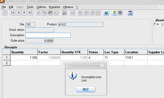Click into the Description input field
The width and height of the screenshot is (164, 98).
coord(48,35)
